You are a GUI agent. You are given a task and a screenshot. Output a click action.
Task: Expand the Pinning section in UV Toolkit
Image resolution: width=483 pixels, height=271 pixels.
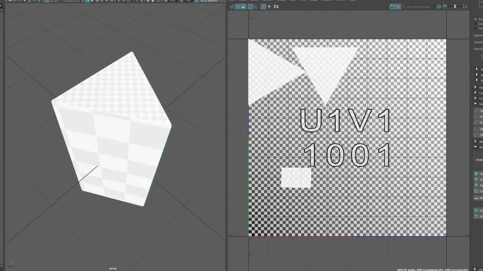point(477,69)
